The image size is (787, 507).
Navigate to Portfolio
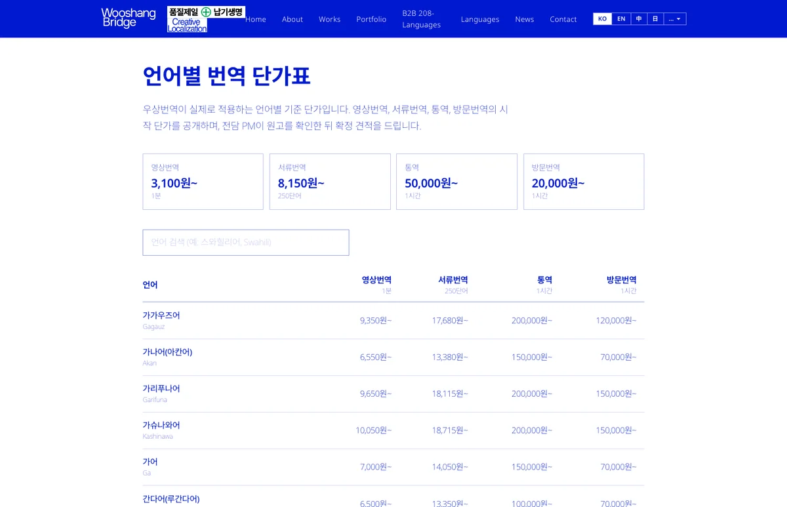(x=371, y=19)
